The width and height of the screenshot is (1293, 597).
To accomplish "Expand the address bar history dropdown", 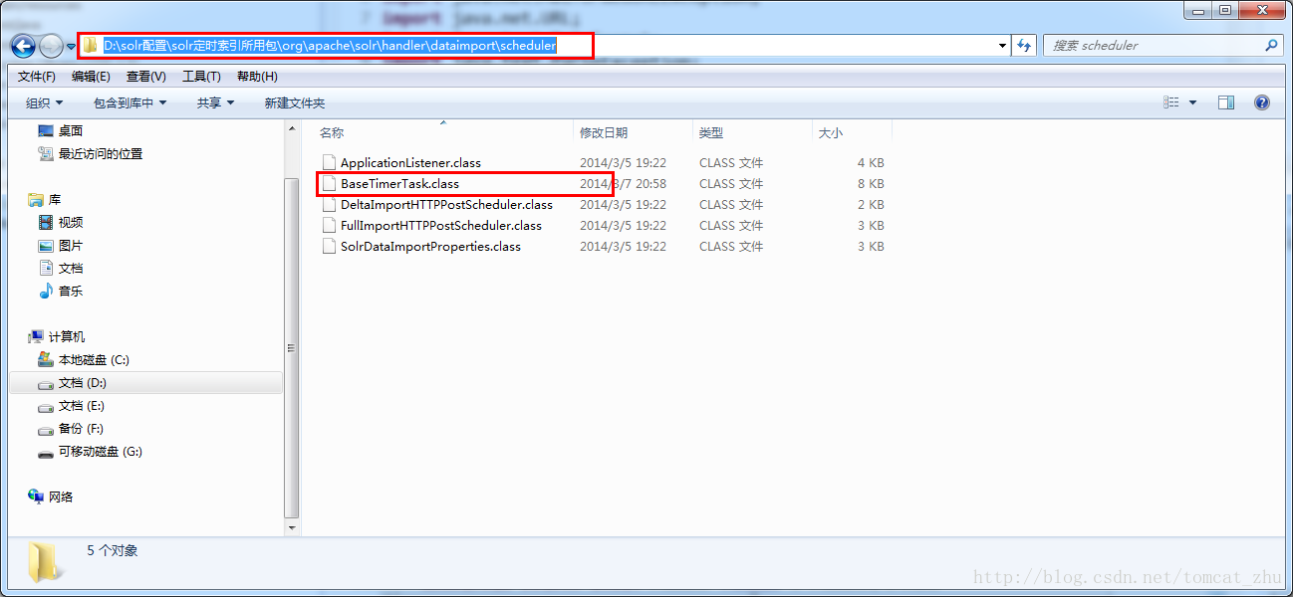I will pos(1002,46).
